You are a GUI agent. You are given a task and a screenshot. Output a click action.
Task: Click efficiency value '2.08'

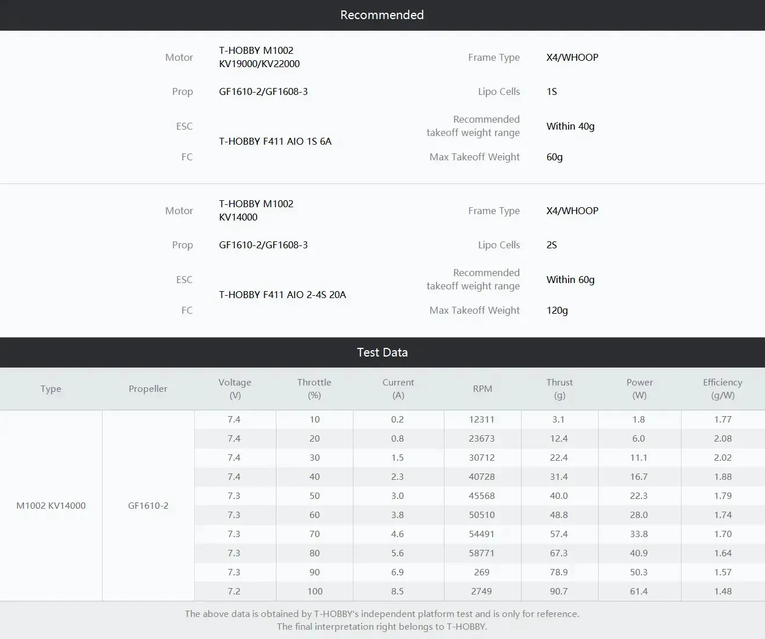click(723, 439)
